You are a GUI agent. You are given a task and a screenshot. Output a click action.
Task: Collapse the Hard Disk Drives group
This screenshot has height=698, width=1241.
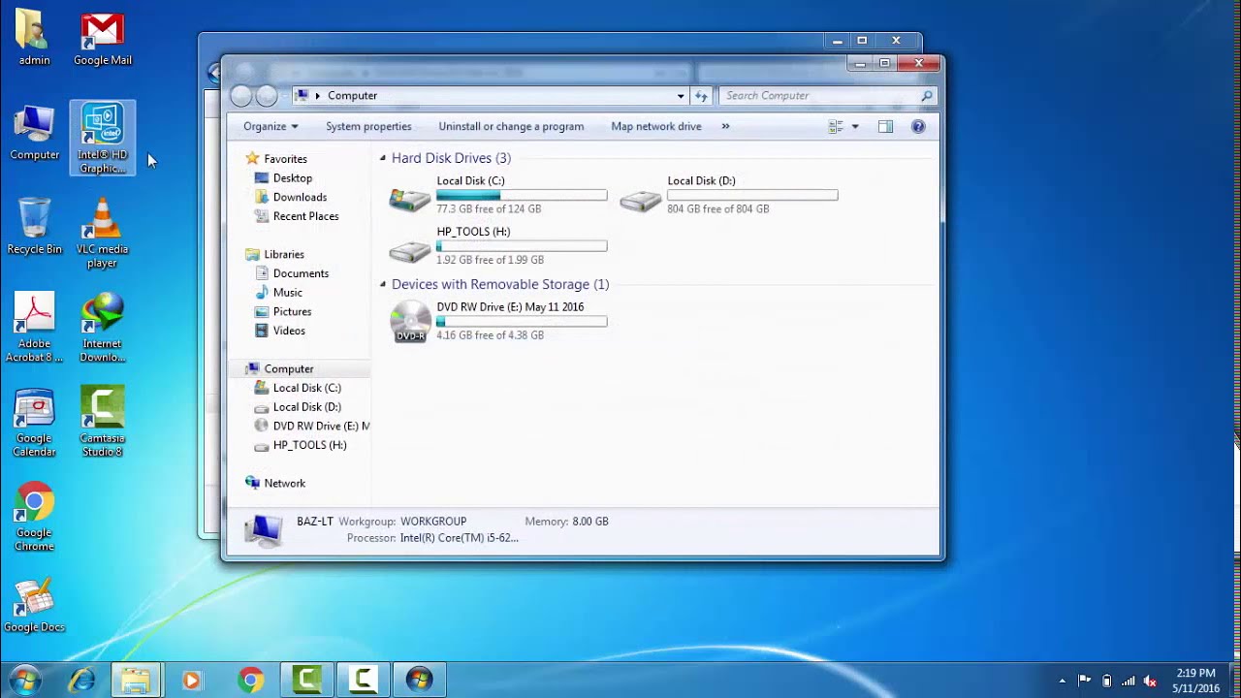point(383,158)
